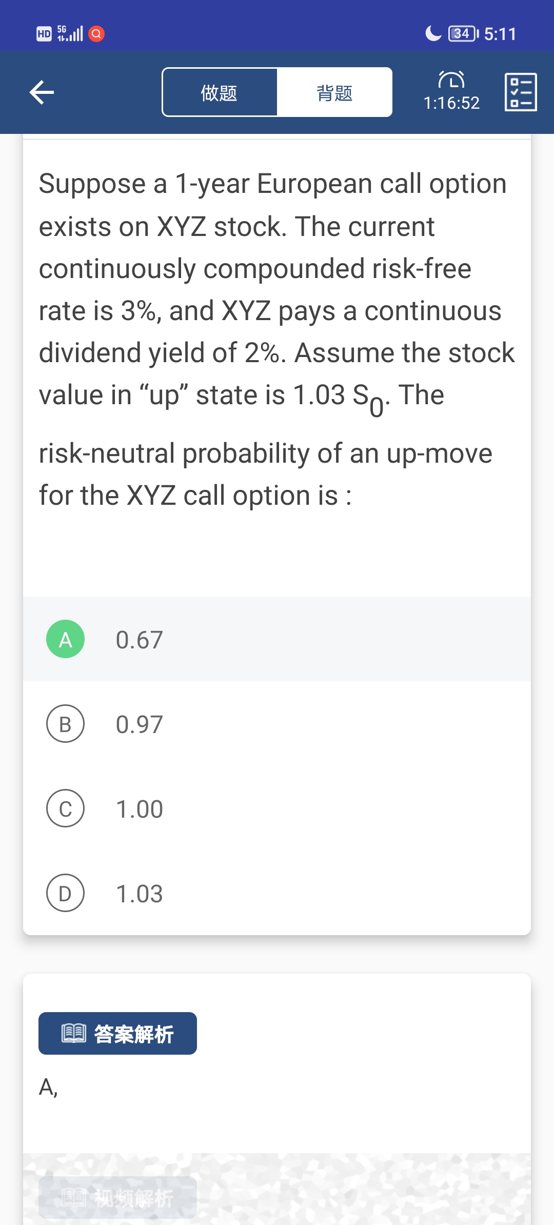Tap the alarm clock timer icon
This screenshot has width=554, height=1225.
451,80
